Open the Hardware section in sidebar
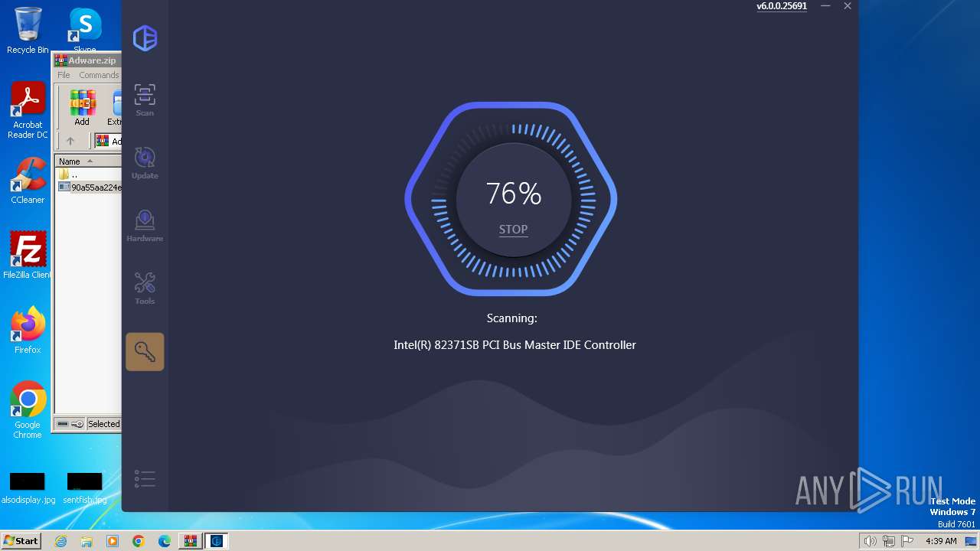Viewport: 980px width, 551px height. click(x=145, y=226)
